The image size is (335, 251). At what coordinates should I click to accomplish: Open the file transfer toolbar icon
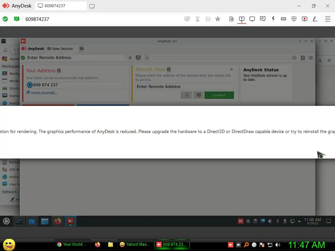click(231, 19)
